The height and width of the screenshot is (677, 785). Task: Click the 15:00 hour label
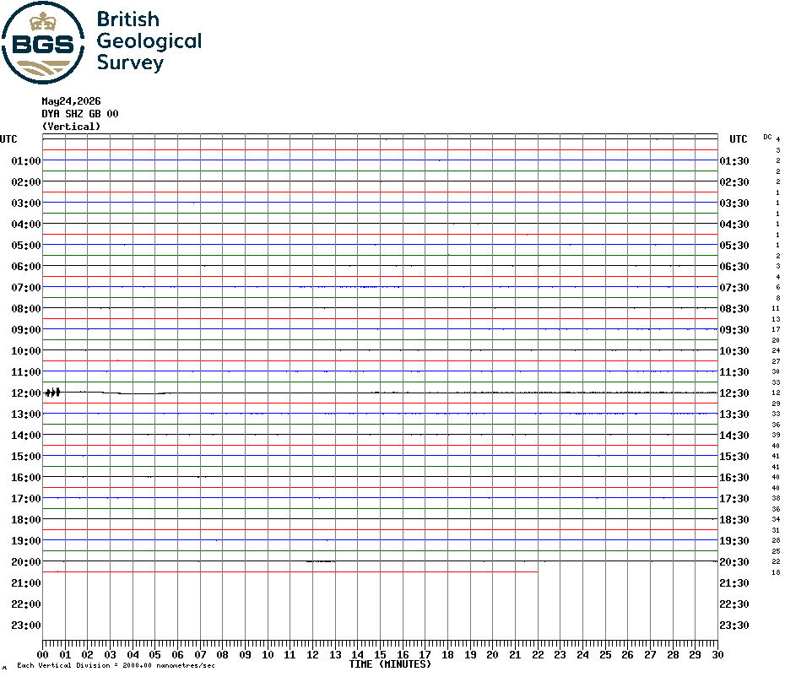tap(26, 456)
